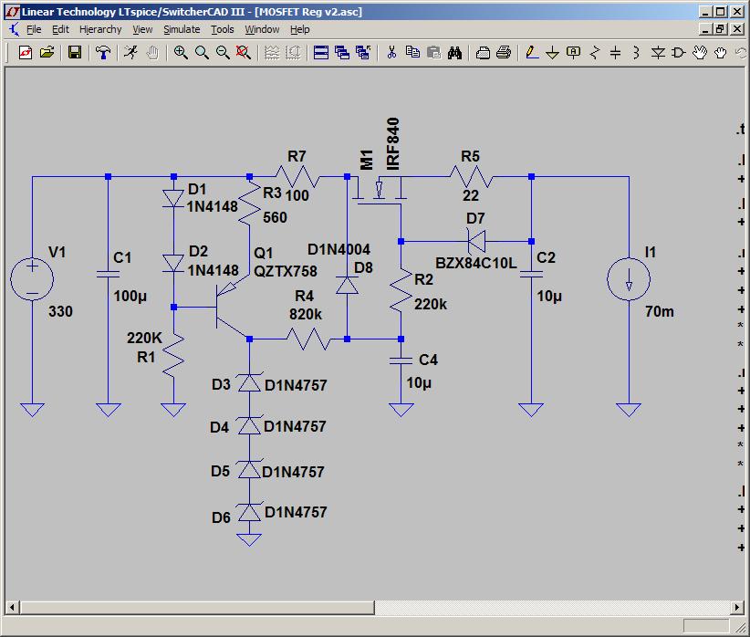Click the New Schematic toolbar icon
The height and width of the screenshot is (637, 750).
point(26,52)
